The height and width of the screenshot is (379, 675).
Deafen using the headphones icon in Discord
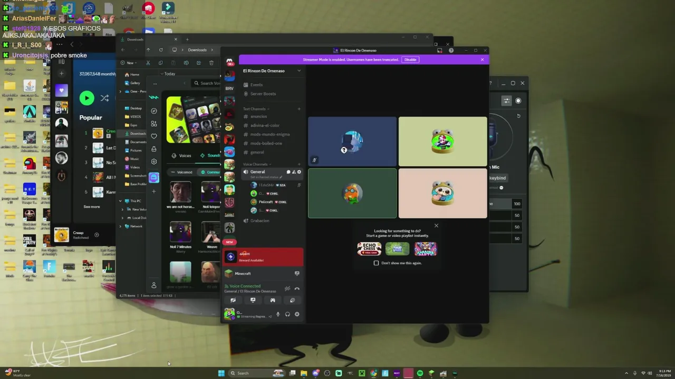click(287, 314)
